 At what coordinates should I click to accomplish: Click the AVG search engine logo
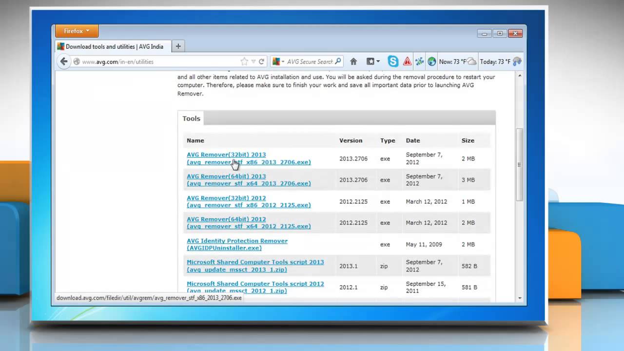tap(276, 61)
